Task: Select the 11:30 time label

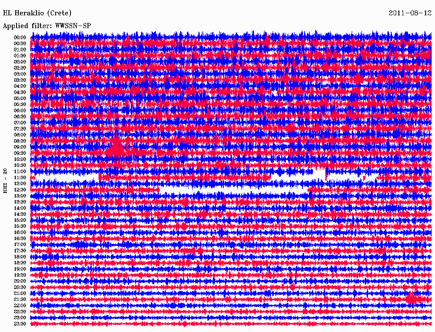Action: pyautogui.click(x=20, y=177)
